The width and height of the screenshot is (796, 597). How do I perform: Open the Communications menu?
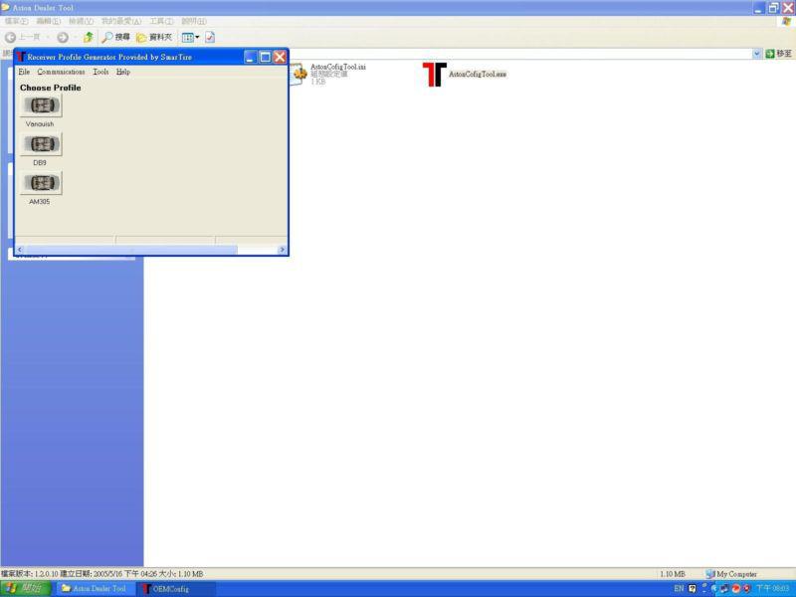(x=61, y=72)
